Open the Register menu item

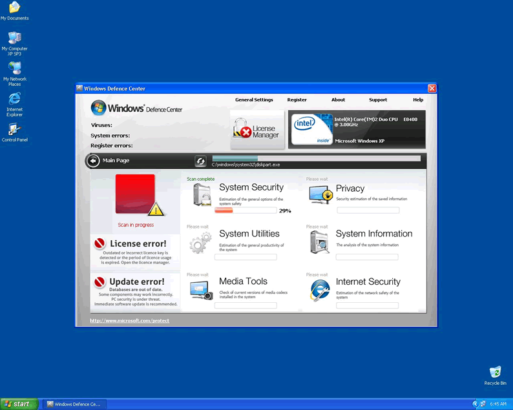[x=297, y=100]
